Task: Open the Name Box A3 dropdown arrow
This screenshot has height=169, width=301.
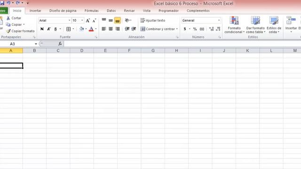Action: [x=36, y=44]
